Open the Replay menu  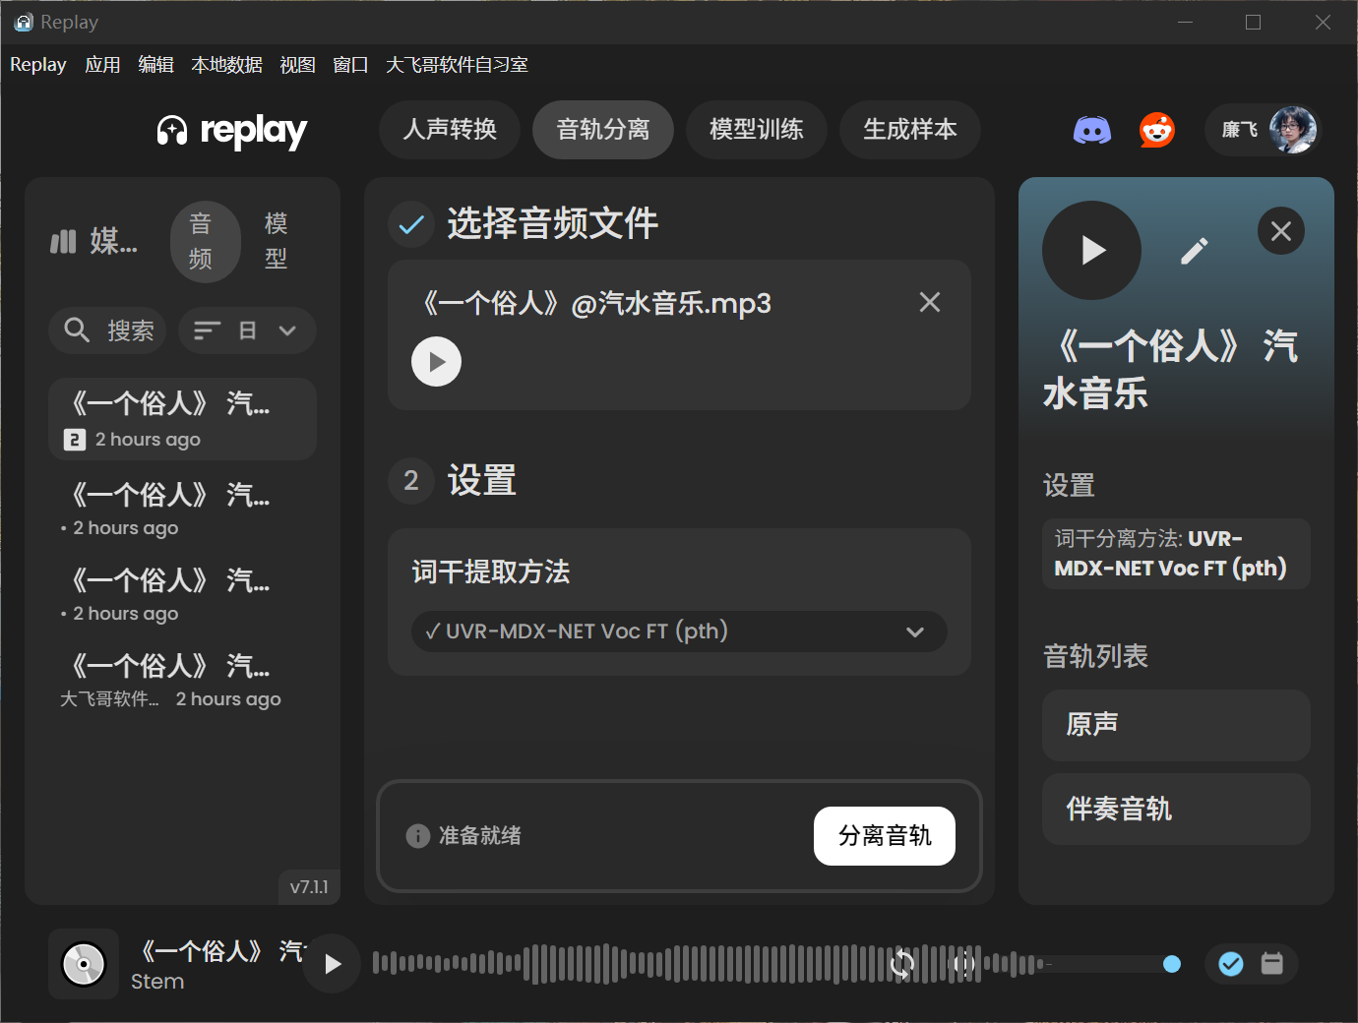pyautogui.click(x=38, y=65)
